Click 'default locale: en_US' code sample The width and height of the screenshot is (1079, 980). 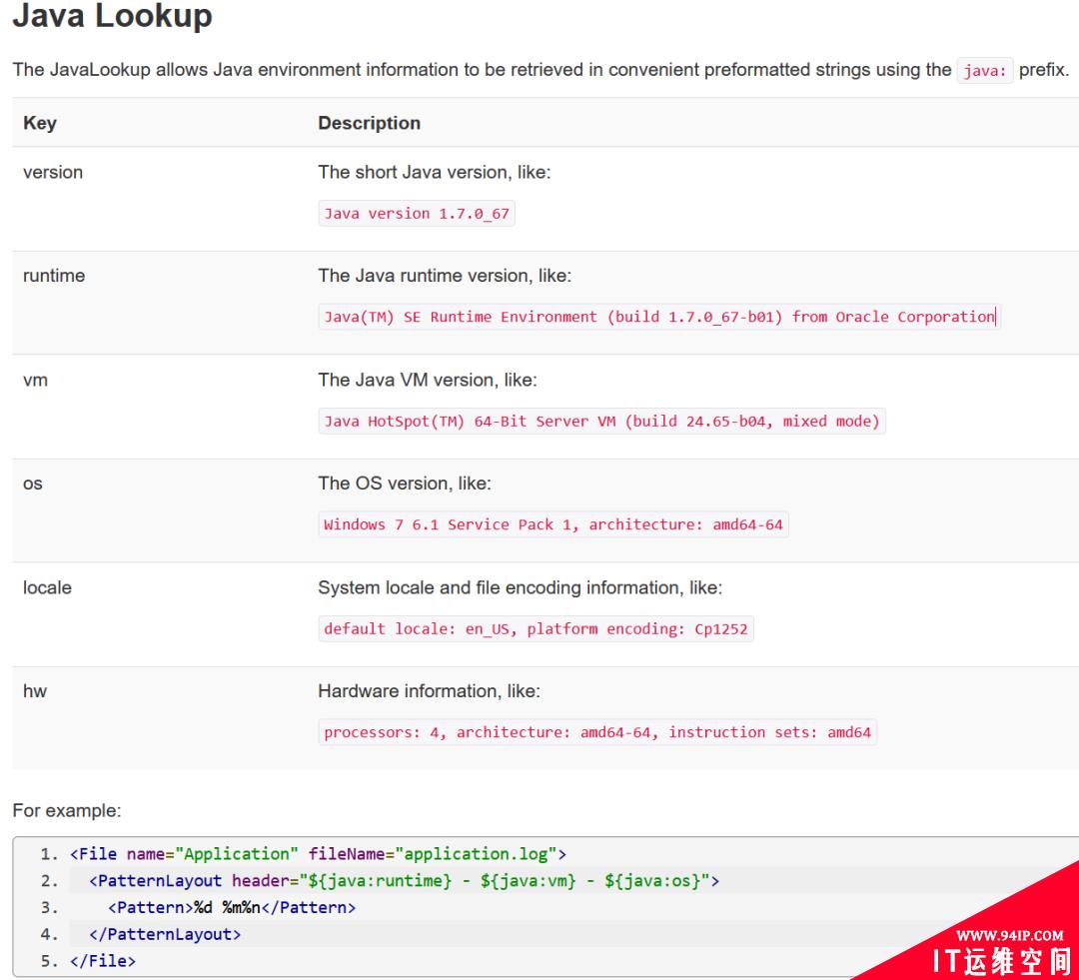[536, 629]
